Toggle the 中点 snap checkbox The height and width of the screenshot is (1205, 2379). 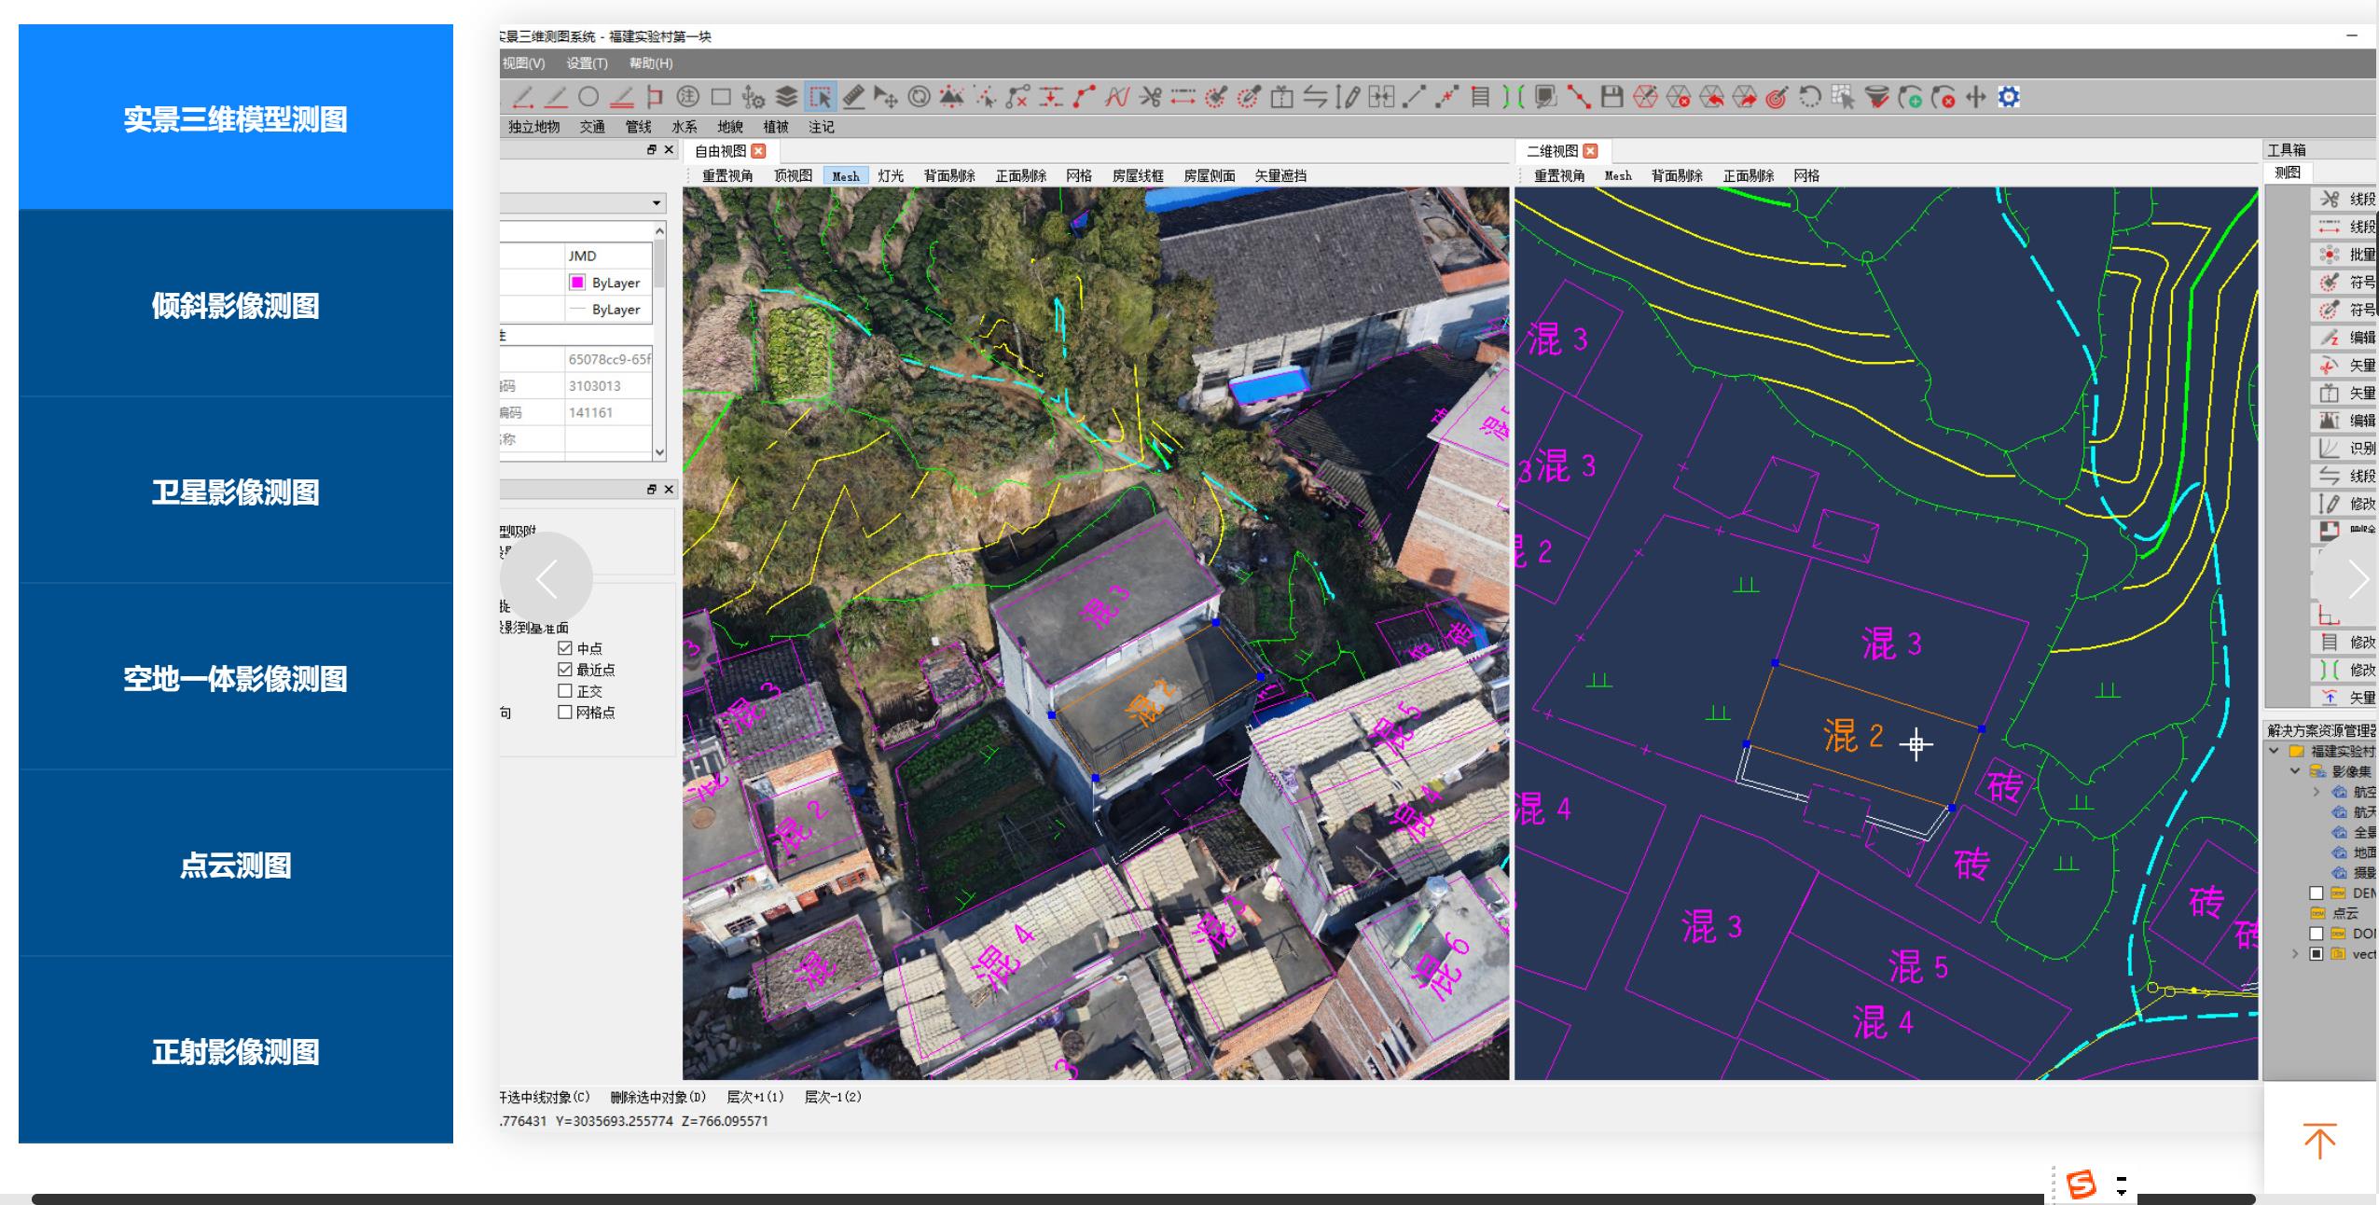(564, 648)
